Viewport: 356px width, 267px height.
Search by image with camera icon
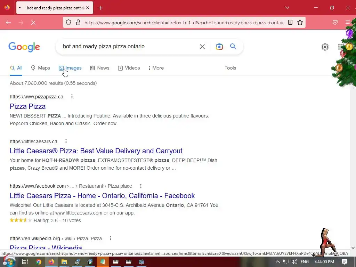(x=219, y=47)
